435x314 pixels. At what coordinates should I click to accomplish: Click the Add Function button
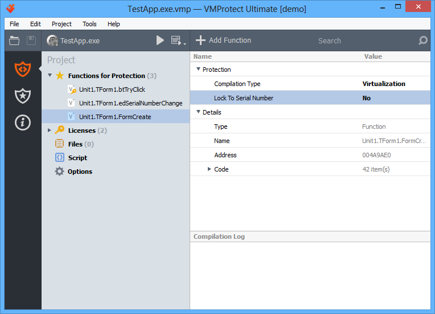223,40
